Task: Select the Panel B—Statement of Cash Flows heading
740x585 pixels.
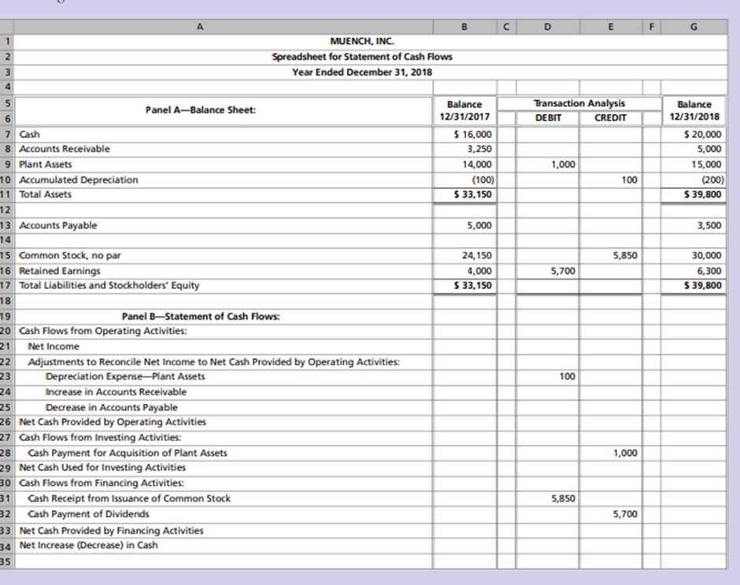Action: click(x=200, y=316)
